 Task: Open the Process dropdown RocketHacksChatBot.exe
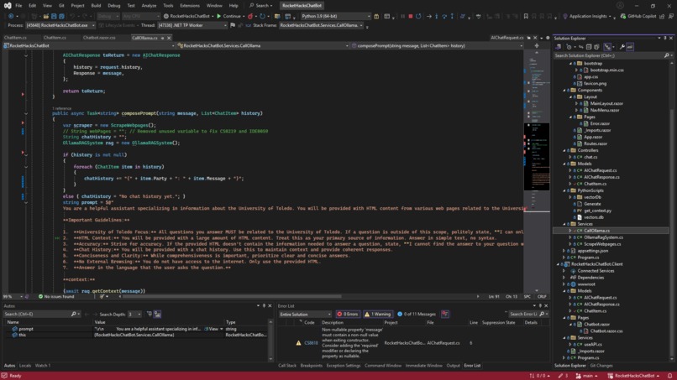(x=60, y=25)
